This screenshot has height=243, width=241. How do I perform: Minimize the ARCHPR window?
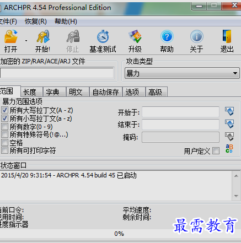click(199, 6)
